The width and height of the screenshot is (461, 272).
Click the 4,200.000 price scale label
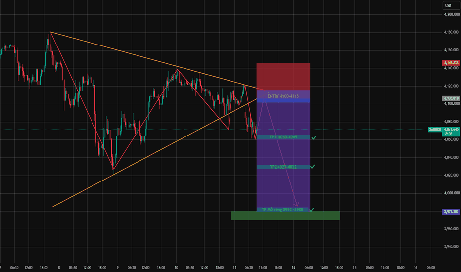(x=452, y=14)
